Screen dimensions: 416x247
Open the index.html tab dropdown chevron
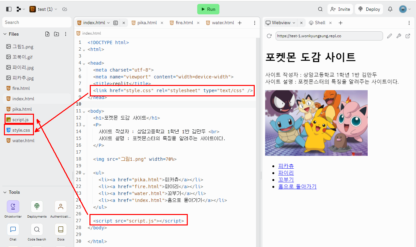108,23
